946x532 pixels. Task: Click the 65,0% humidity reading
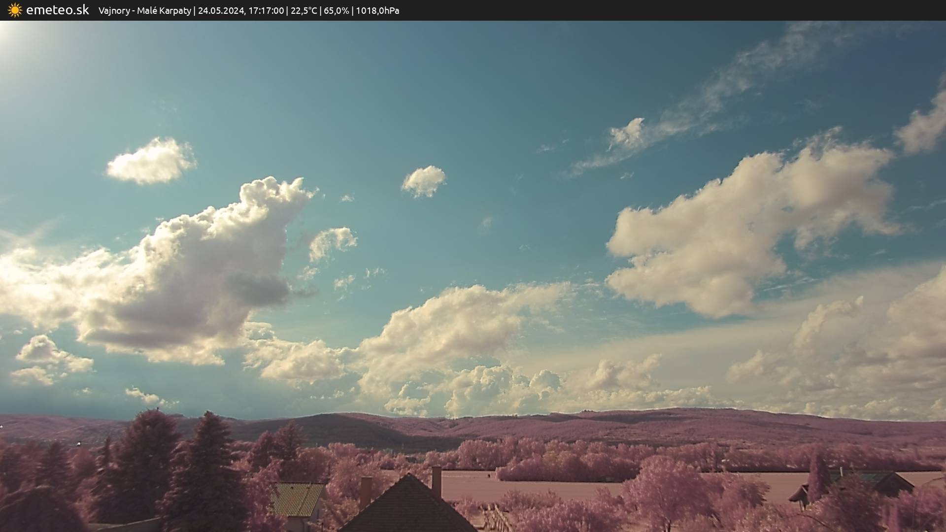[336, 10]
